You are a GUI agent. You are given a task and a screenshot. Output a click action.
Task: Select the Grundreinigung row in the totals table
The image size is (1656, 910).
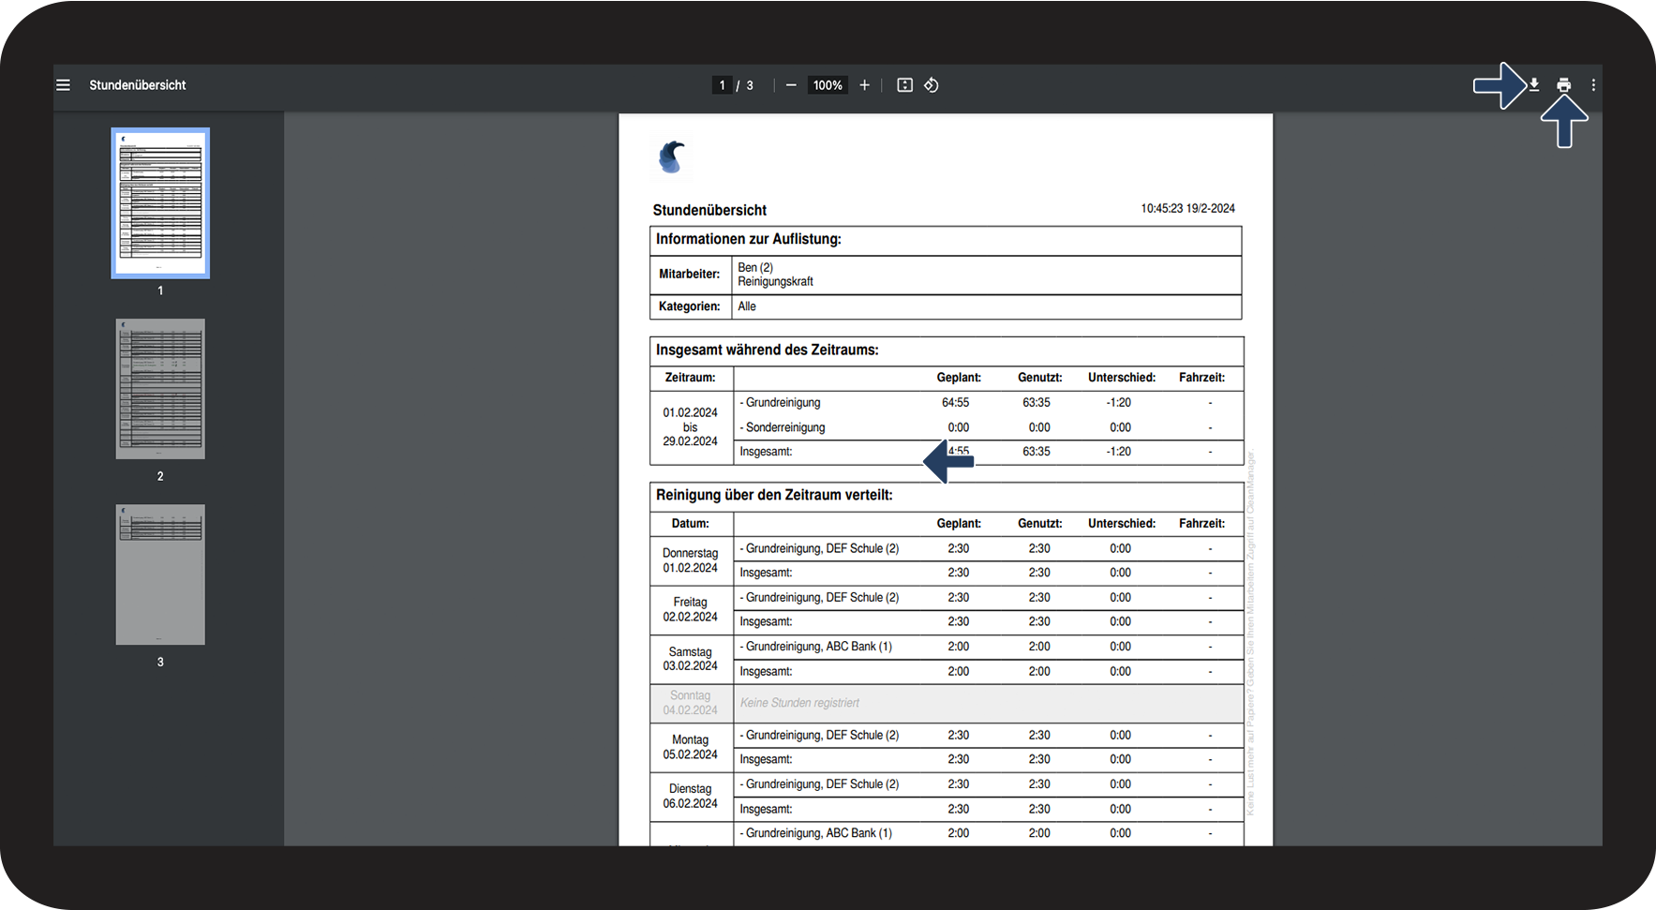click(989, 402)
